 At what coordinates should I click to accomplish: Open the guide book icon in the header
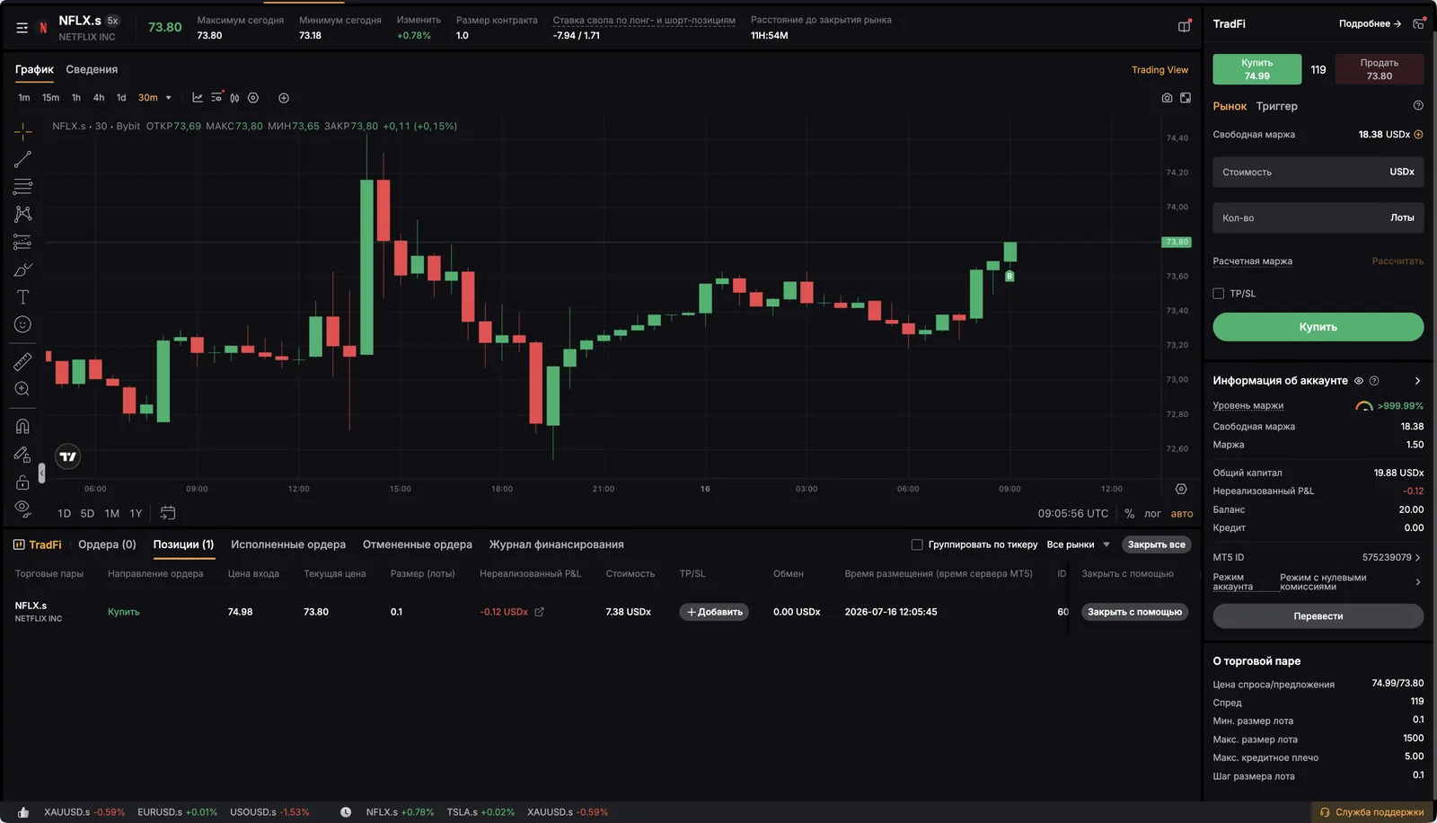point(1185,26)
